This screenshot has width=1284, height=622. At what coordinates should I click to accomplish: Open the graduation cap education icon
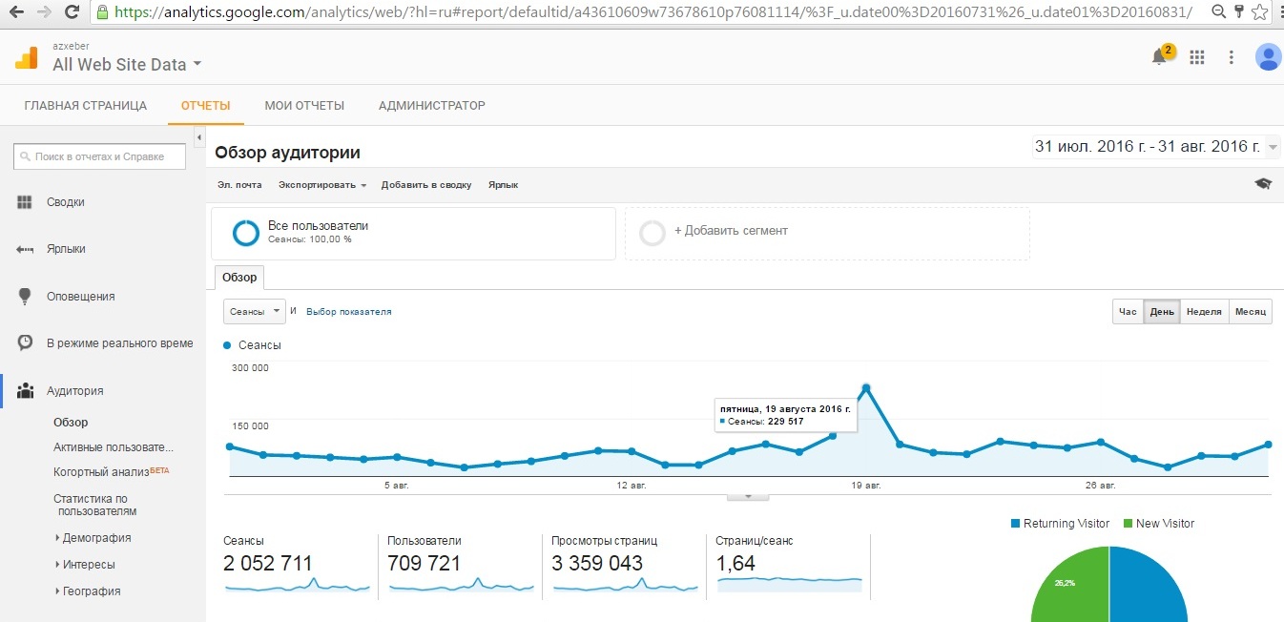click(x=1263, y=184)
